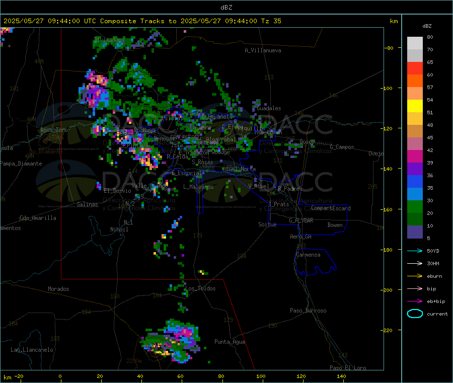
Task: Click the 'J_Prats' map label
Action: [x=278, y=204]
